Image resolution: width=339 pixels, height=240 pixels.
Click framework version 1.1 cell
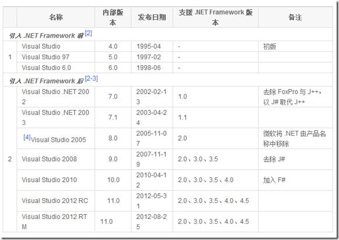tap(216, 117)
